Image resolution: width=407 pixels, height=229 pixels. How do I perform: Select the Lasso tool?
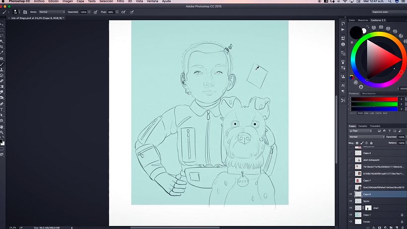(x=2, y=36)
